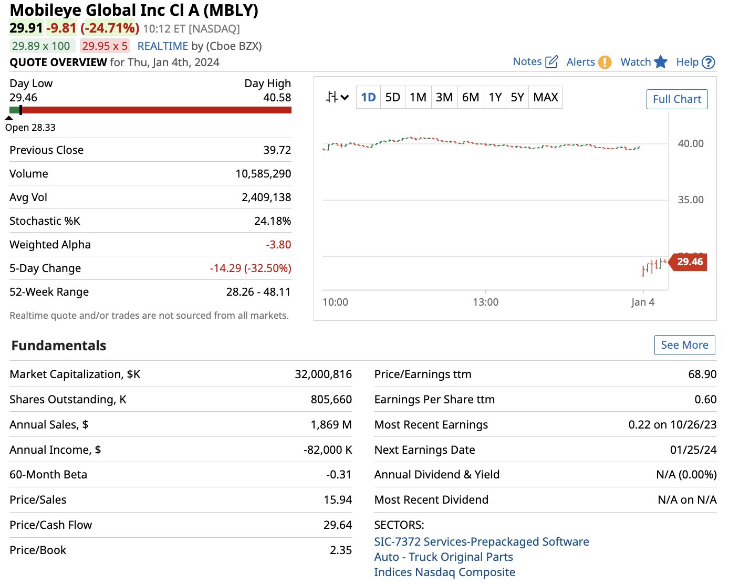This screenshot has height=584, width=729.
Task: Switch chart to 3M period
Action: [x=444, y=97]
